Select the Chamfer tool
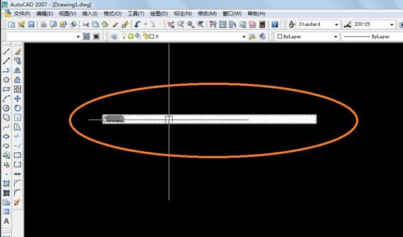This screenshot has height=237, width=403. coord(17,183)
